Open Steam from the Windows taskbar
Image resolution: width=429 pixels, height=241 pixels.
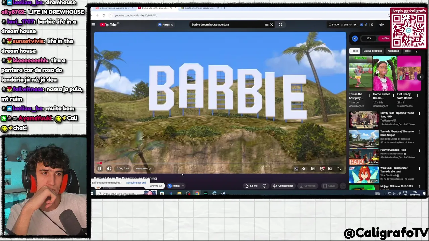[223, 193]
